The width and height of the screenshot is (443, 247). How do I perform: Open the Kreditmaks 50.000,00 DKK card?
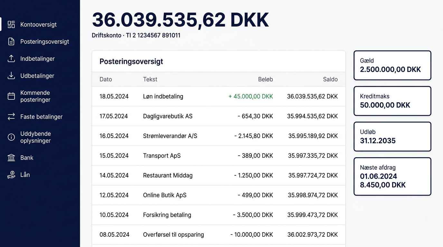392,101
